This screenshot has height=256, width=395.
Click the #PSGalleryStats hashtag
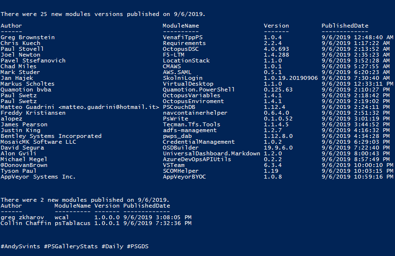(71, 246)
